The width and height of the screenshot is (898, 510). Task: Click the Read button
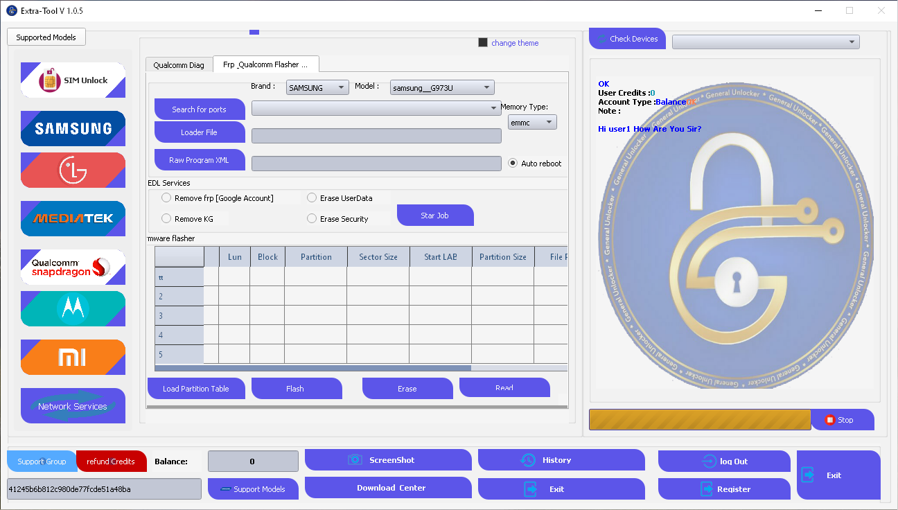coord(504,387)
